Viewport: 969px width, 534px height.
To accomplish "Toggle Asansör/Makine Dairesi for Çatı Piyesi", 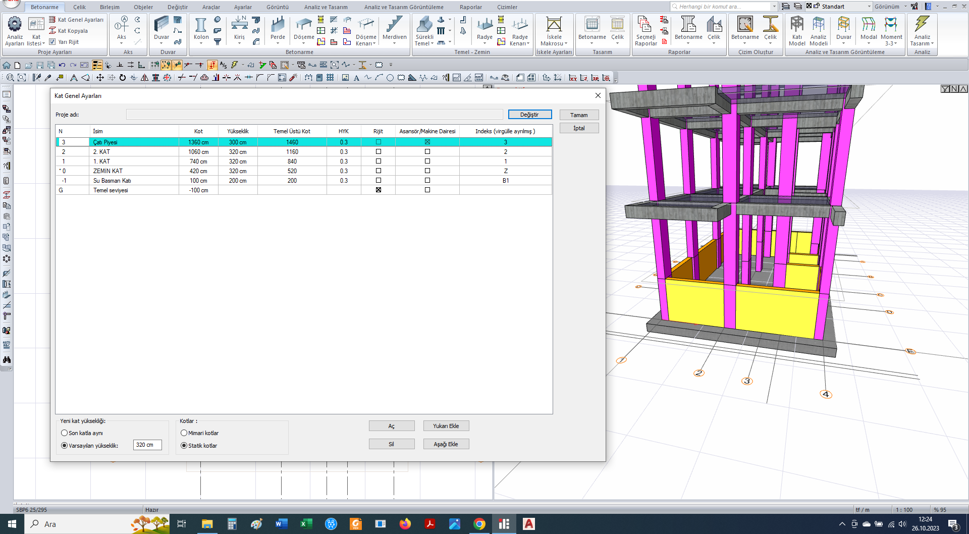I will [x=427, y=142].
